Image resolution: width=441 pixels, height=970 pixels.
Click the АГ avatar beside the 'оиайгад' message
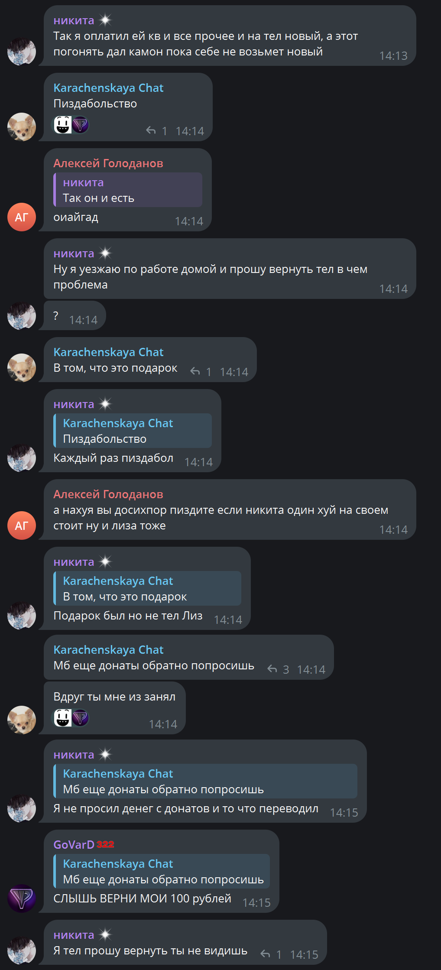pos(22,217)
